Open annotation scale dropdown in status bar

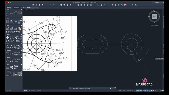coord(158,91)
